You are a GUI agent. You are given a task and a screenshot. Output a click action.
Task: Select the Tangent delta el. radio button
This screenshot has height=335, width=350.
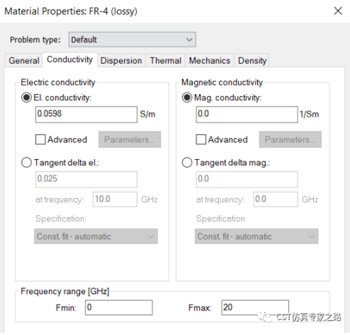tap(26, 163)
